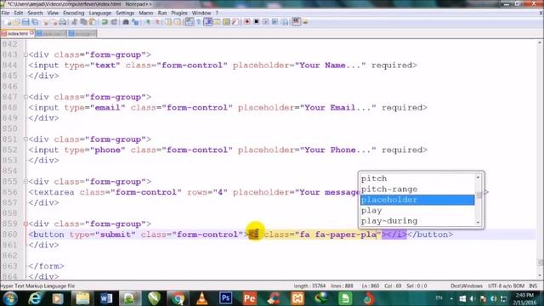This screenshot has width=544, height=306.
Task: Open the File menu
Action: click(5, 13)
